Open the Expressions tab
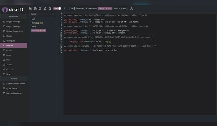The height and width of the screenshot is (126, 217). tap(91, 9)
